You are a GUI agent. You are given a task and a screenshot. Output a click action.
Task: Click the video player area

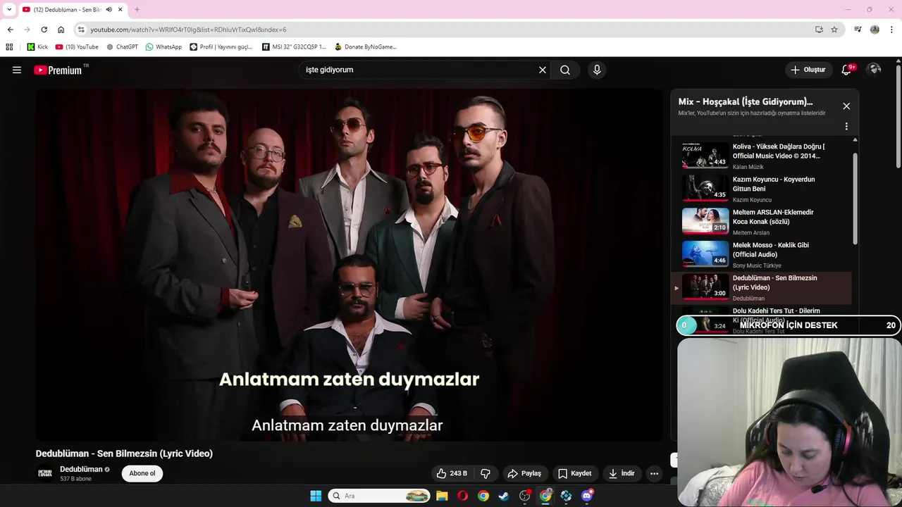click(x=349, y=265)
